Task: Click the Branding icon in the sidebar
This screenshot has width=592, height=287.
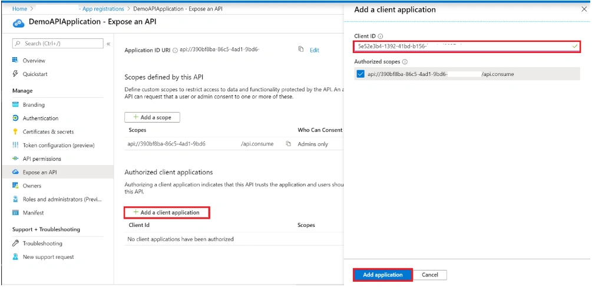Action: click(15, 104)
